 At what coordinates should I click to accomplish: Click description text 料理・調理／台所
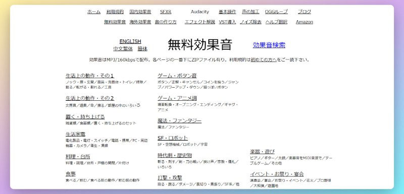97,163
